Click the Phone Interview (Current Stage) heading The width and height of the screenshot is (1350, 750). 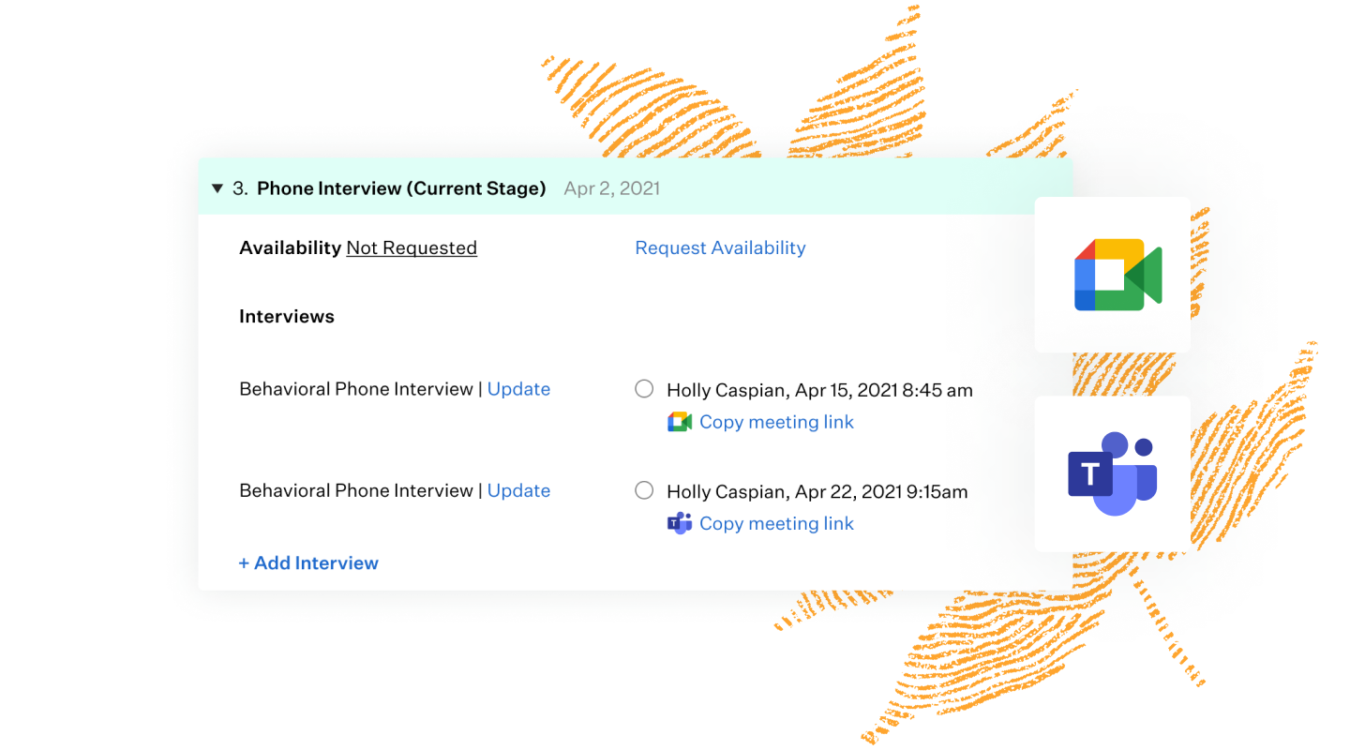401,188
